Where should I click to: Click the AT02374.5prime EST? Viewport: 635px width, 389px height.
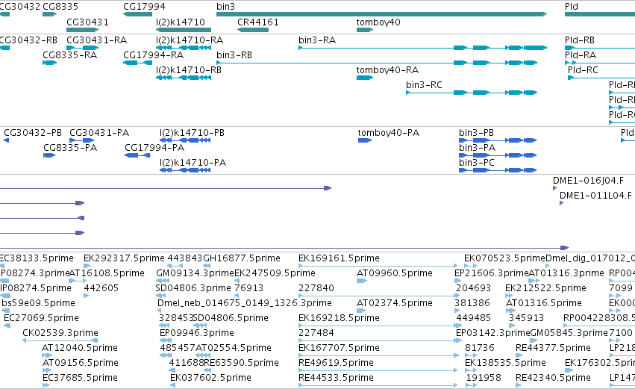(x=361, y=311)
